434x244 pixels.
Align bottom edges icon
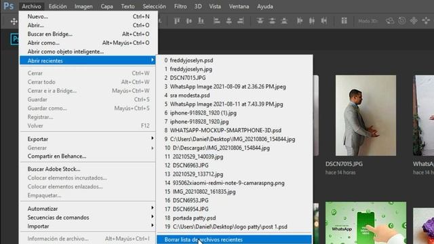tap(201, 21)
